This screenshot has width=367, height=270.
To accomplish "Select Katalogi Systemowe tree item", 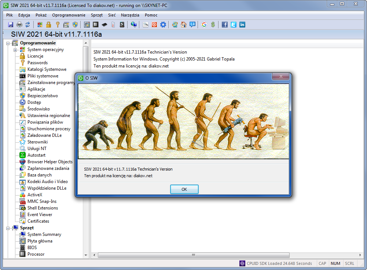I will pyautogui.click(x=47, y=69).
